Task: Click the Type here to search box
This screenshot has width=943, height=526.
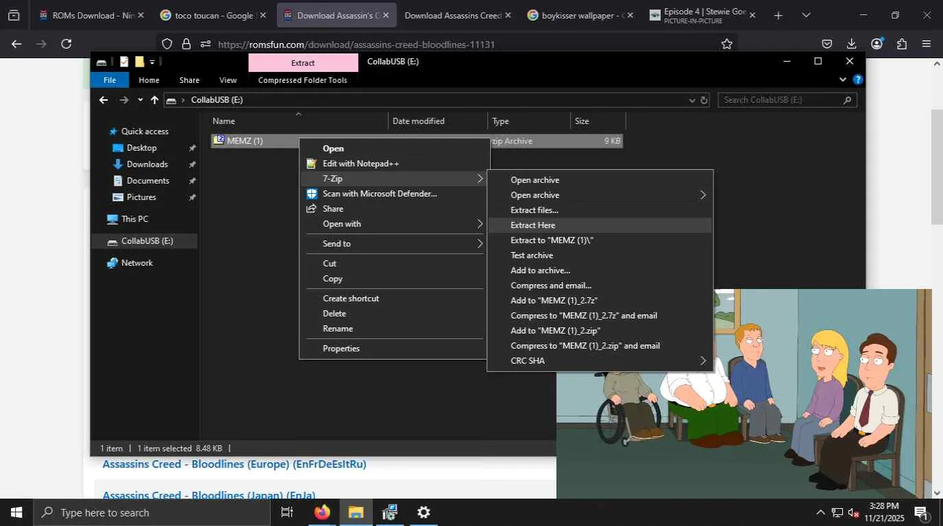Action: tap(151, 512)
